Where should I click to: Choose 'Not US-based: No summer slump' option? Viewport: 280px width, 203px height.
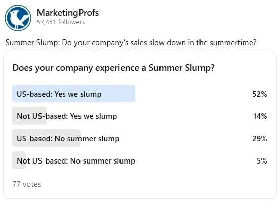(x=140, y=160)
